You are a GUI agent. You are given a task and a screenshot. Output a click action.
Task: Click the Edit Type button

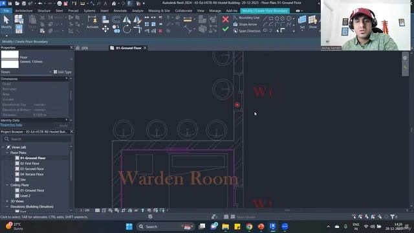(63, 72)
